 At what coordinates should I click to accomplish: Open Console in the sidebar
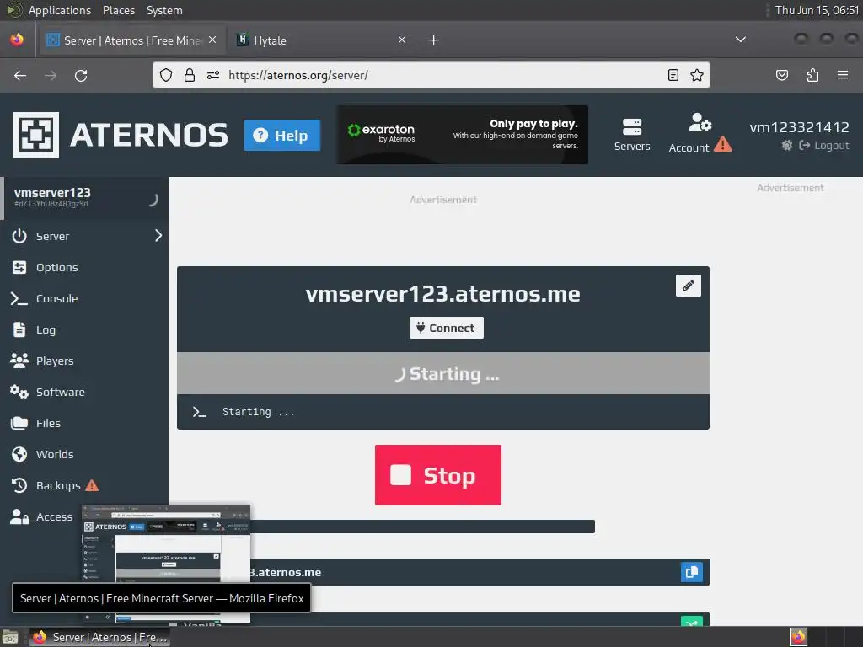pyautogui.click(x=84, y=299)
